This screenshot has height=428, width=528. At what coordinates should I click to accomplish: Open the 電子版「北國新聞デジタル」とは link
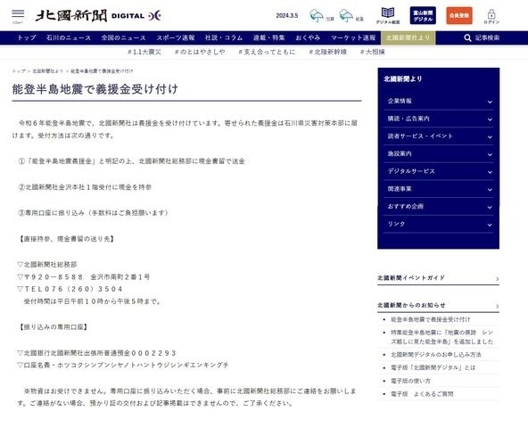433,367
